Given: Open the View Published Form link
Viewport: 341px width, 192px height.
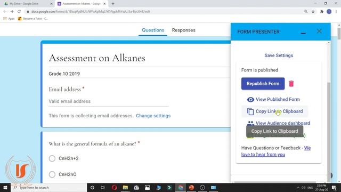Looking at the screenshot, I should click(x=278, y=100).
